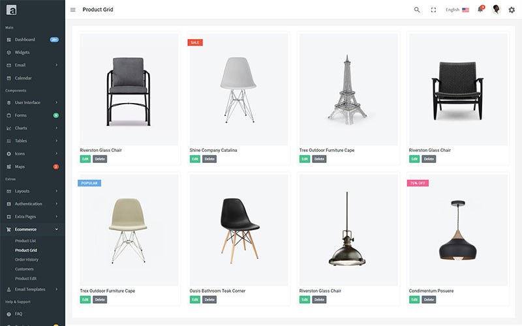Open Product List submenu item
Viewport: 522px width, 326px height.
(x=25, y=241)
